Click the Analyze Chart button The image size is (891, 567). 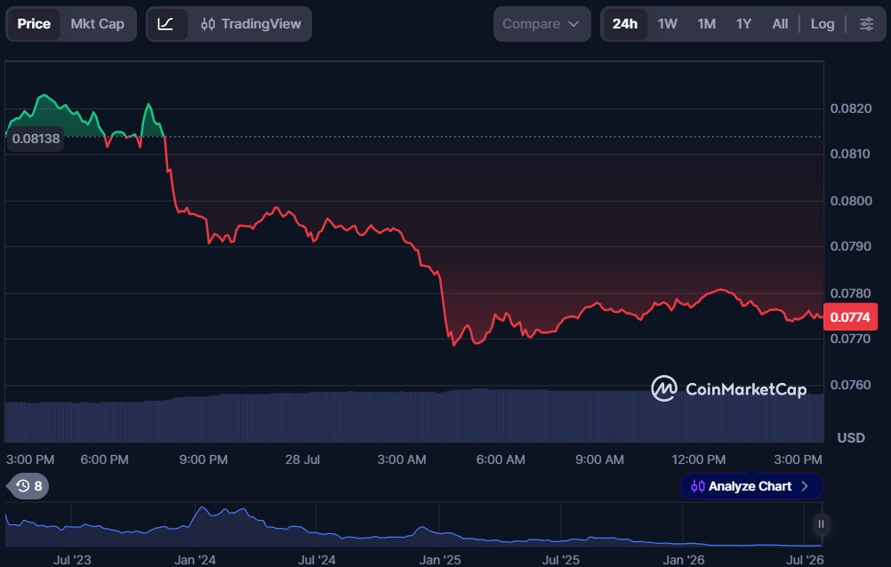tap(751, 486)
